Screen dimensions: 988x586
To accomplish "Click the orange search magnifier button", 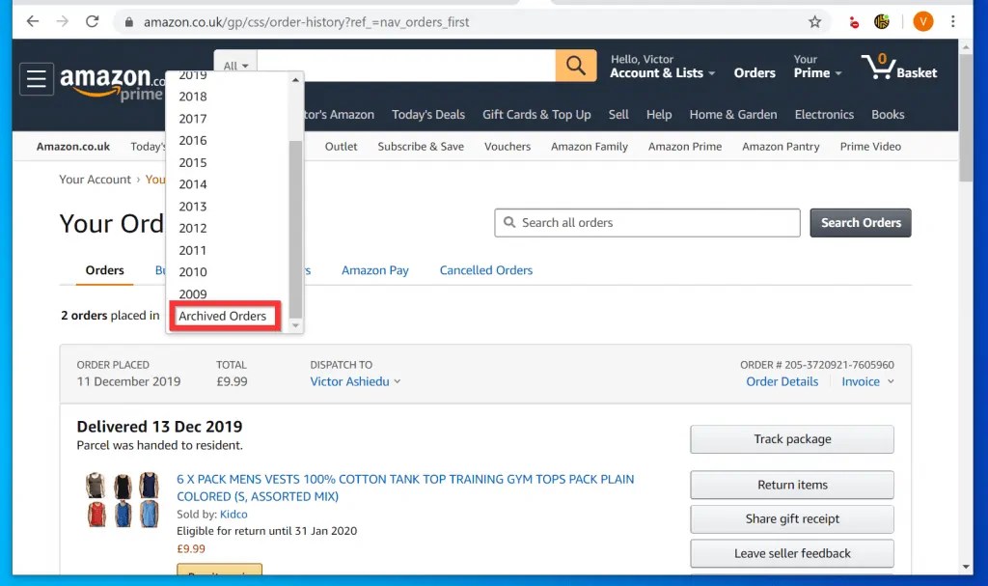I will click(x=575, y=66).
